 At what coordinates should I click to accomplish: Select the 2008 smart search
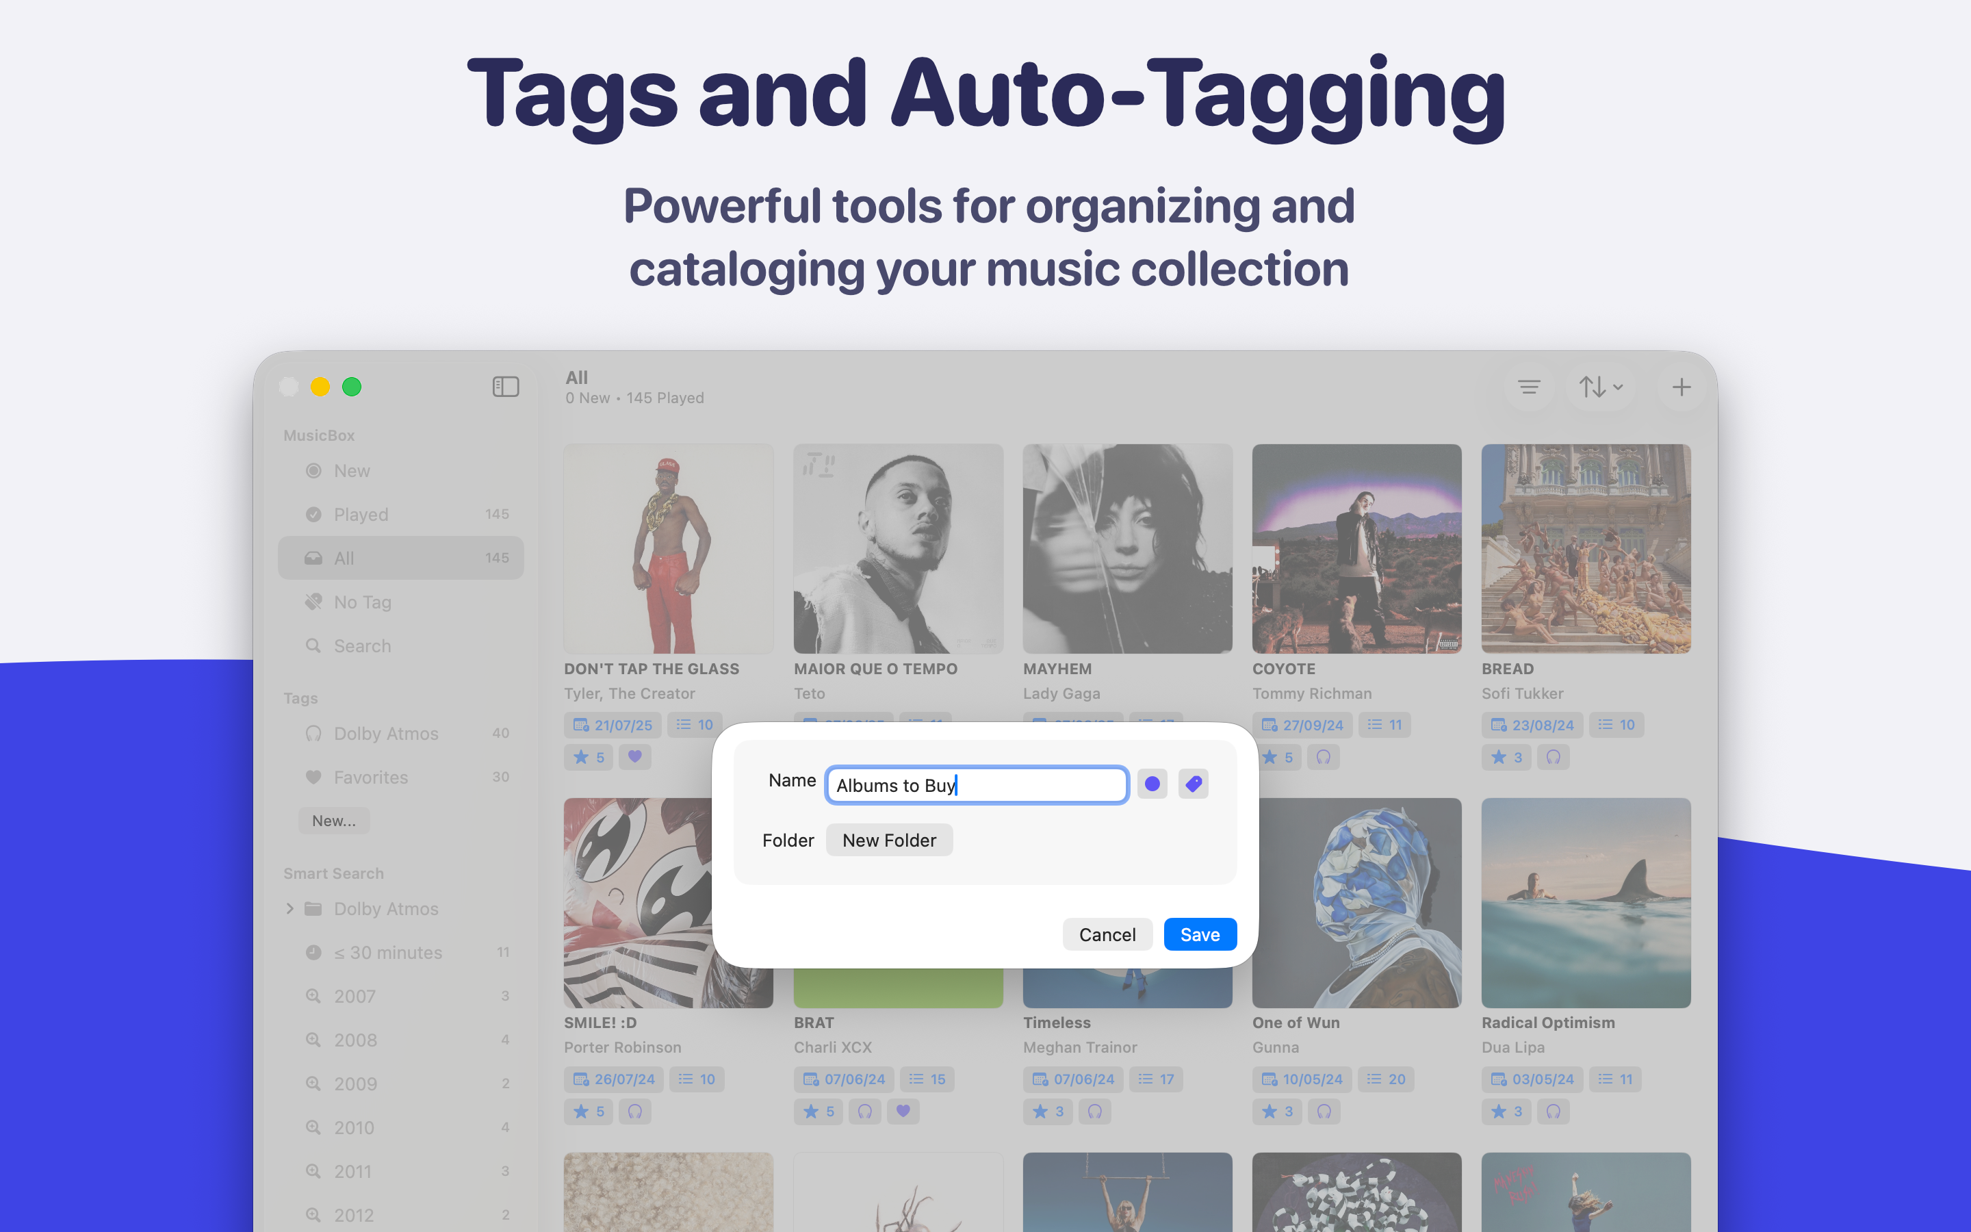click(x=401, y=1040)
